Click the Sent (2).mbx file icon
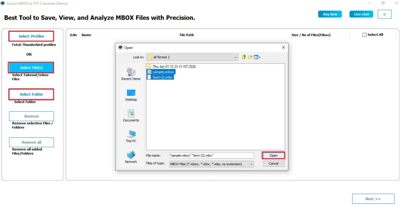 (149, 77)
